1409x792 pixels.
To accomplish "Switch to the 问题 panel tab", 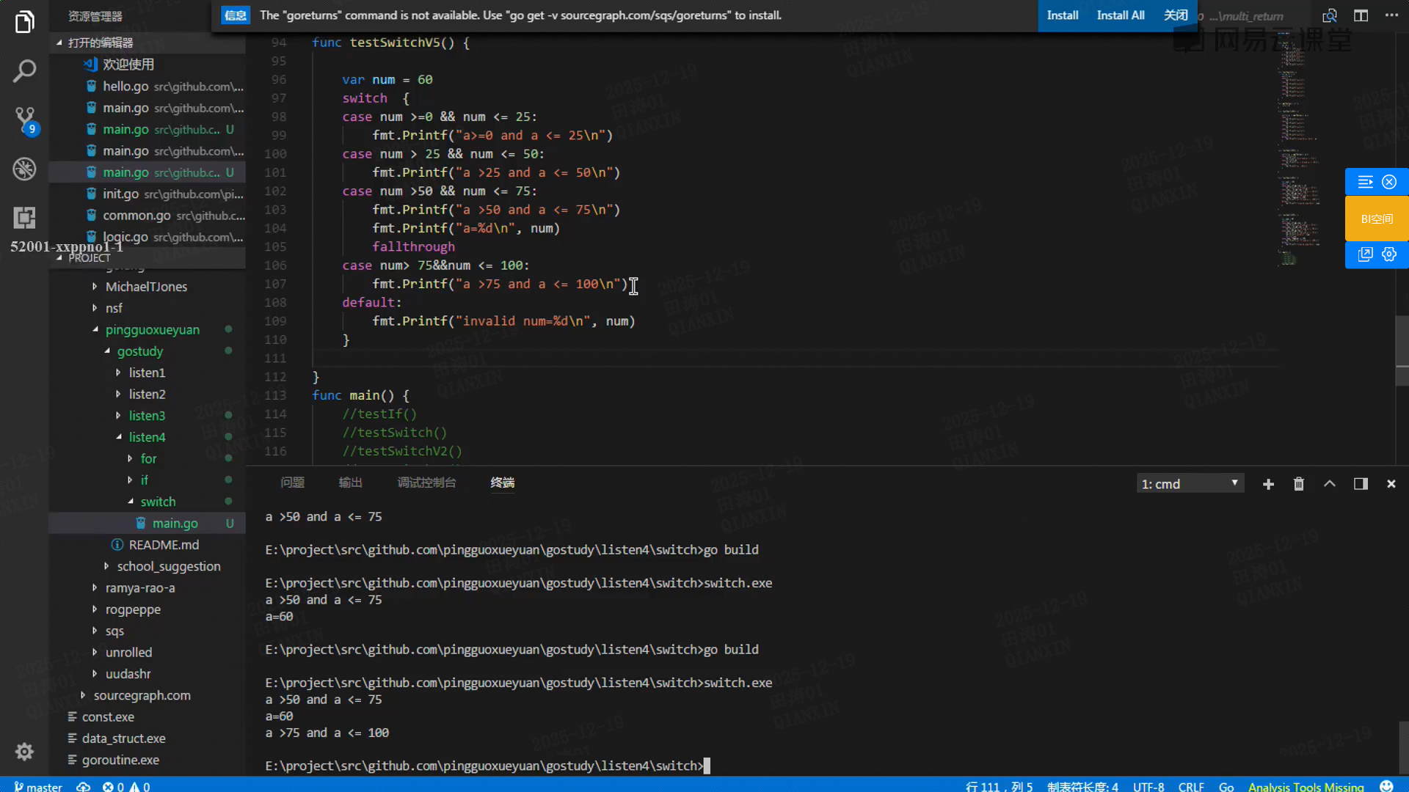I will pos(292,483).
